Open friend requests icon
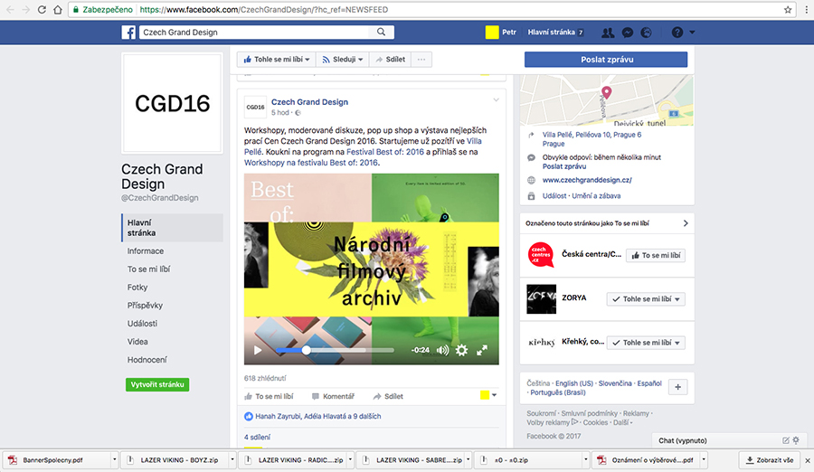The width and height of the screenshot is (814, 472). coord(608,33)
